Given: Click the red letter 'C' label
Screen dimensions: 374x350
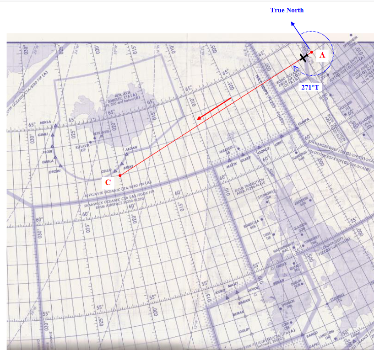Looking at the screenshot, I should point(108,182).
